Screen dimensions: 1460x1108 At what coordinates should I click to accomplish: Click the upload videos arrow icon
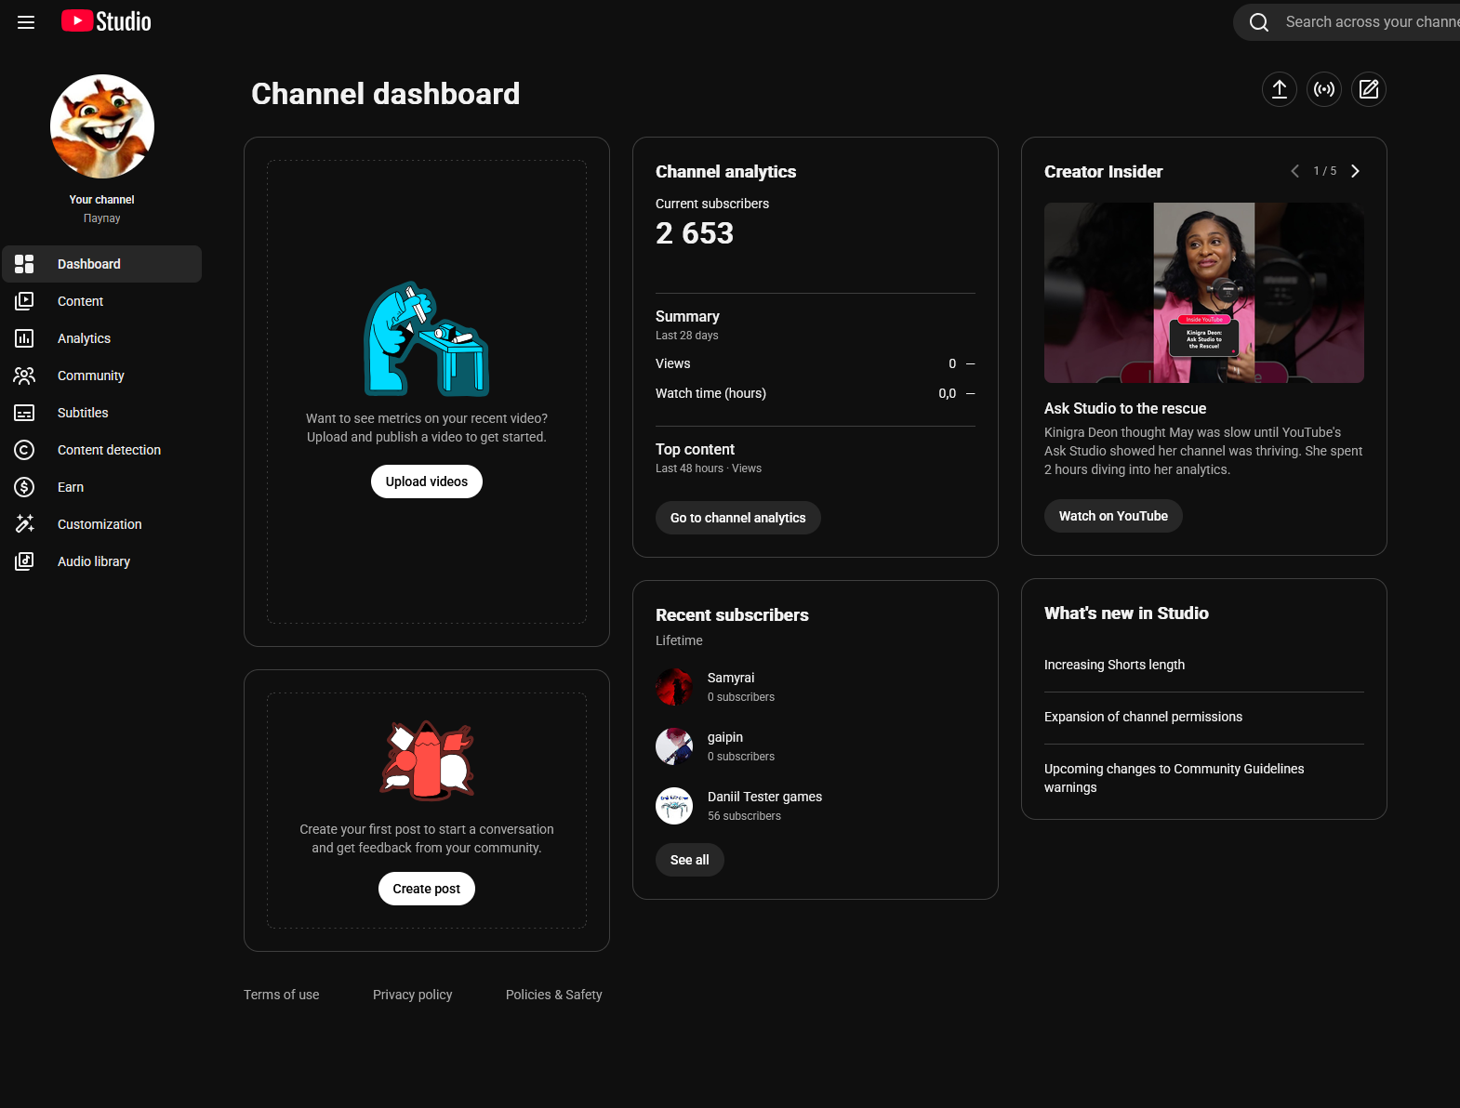pos(1280,89)
